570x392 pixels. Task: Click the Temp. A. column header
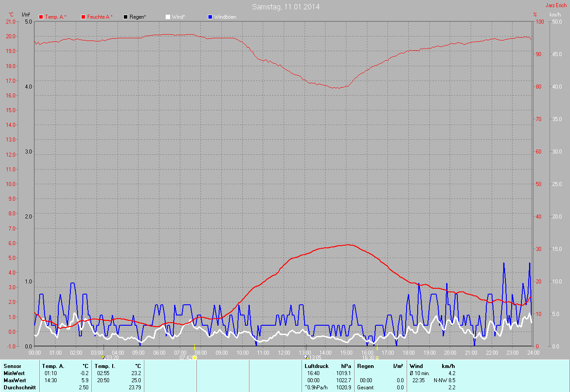click(53, 366)
